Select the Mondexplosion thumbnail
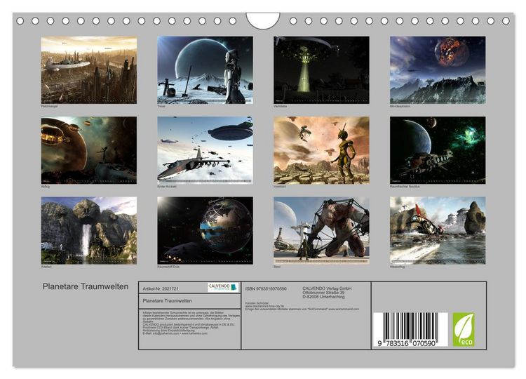 438,69
